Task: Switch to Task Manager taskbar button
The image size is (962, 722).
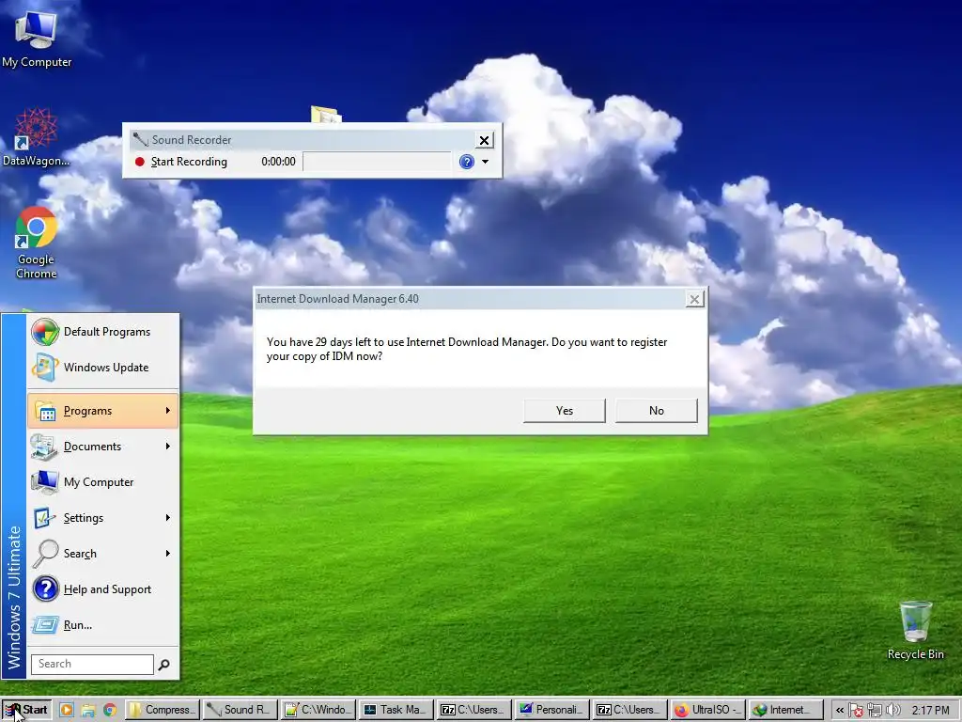Action: click(396, 710)
